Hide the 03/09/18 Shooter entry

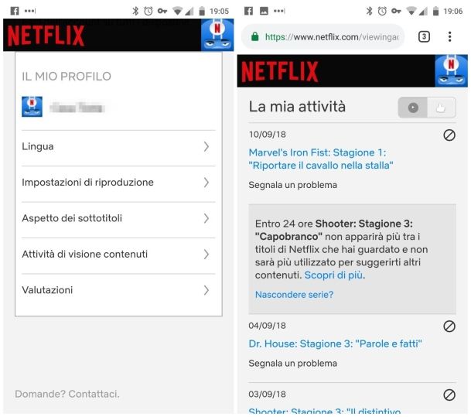click(449, 395)
